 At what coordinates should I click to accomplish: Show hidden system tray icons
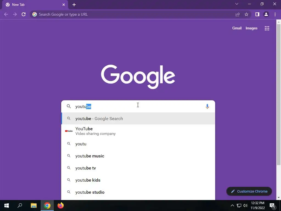click(232, 206)
